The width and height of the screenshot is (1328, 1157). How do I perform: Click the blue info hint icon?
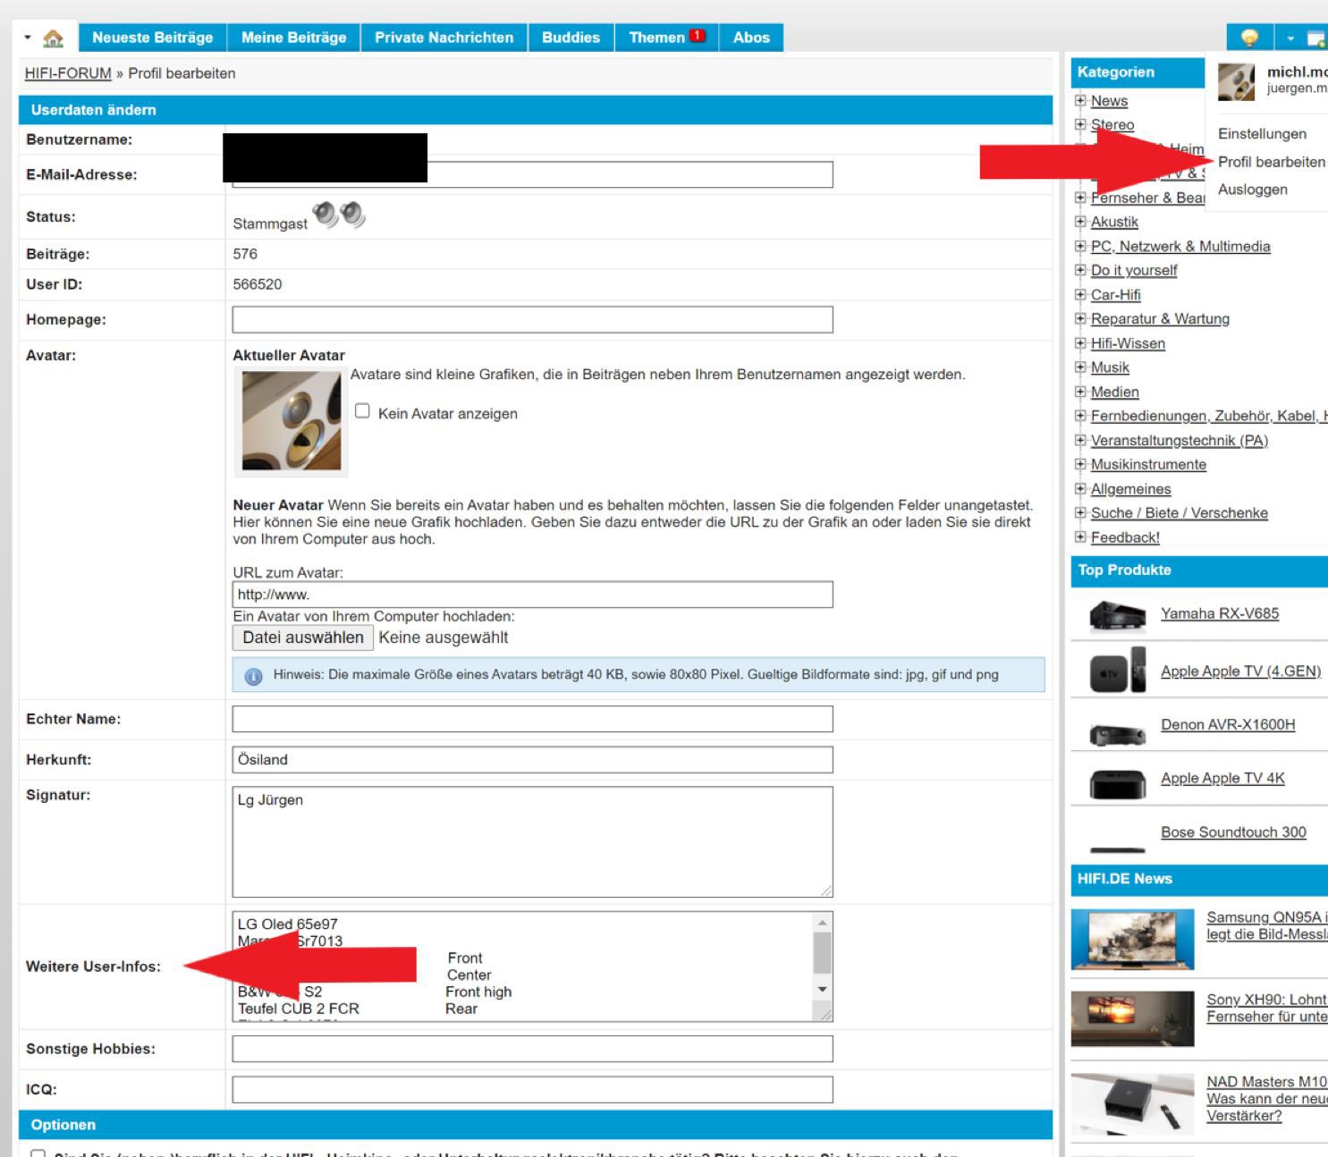253,676
